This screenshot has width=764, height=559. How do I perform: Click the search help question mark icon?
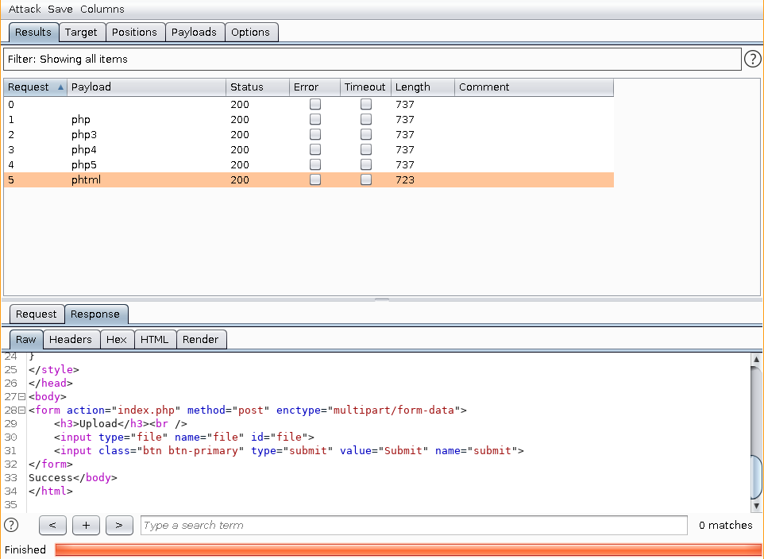(11, 525)
